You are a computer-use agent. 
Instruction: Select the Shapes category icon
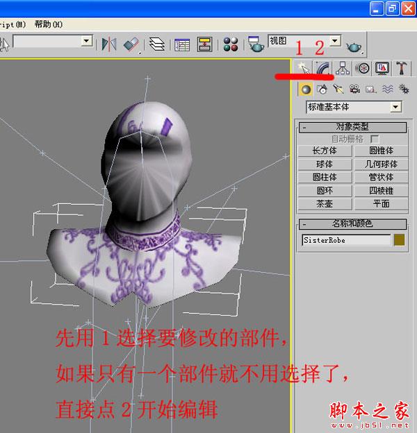(x=322, y=90)
